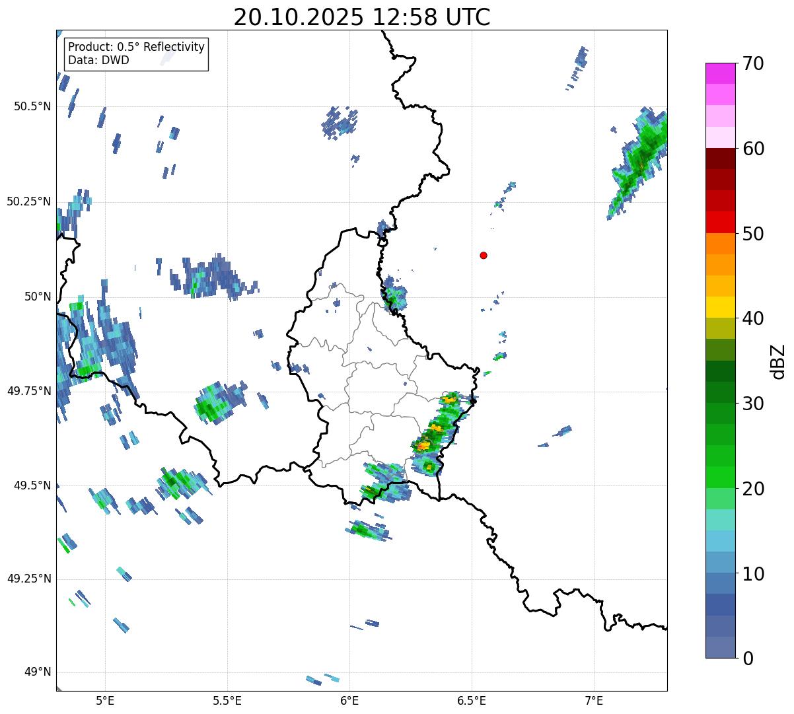Click the 7°E longitude label
The height and width of the screenshot is (714, 794).
point(594,700)
